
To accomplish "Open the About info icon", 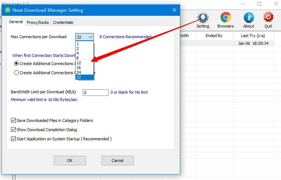I will 249,17.
